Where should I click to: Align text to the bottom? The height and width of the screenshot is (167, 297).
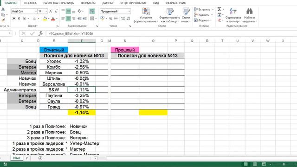coord(73,11)
